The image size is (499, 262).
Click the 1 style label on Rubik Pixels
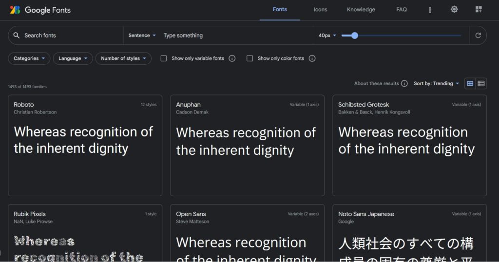tap(151, 214)
